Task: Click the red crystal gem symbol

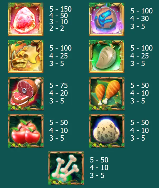Action: (x=26, y=19)
